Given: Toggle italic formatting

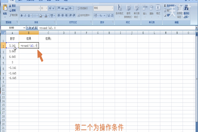Looking at the screenshot, I should (25, 16).
